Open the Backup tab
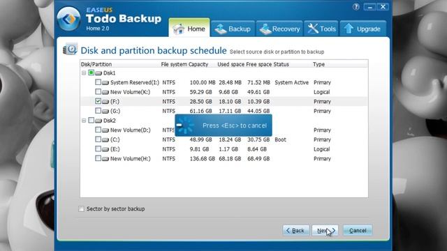This screenshot has height=251, width=447. (233, 29)
